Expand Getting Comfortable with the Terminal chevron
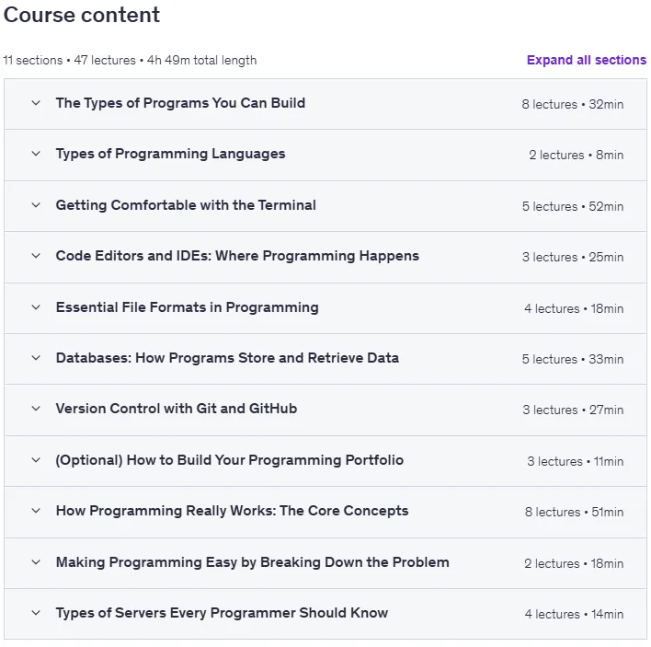The width and height of the screenshot is (651, 647). point(36,205)
